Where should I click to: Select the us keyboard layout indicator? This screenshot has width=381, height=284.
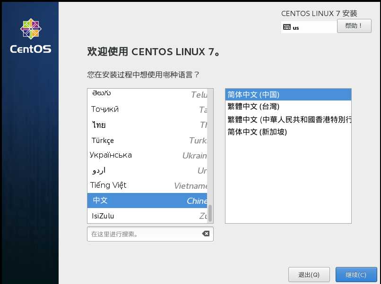point(309,27)
